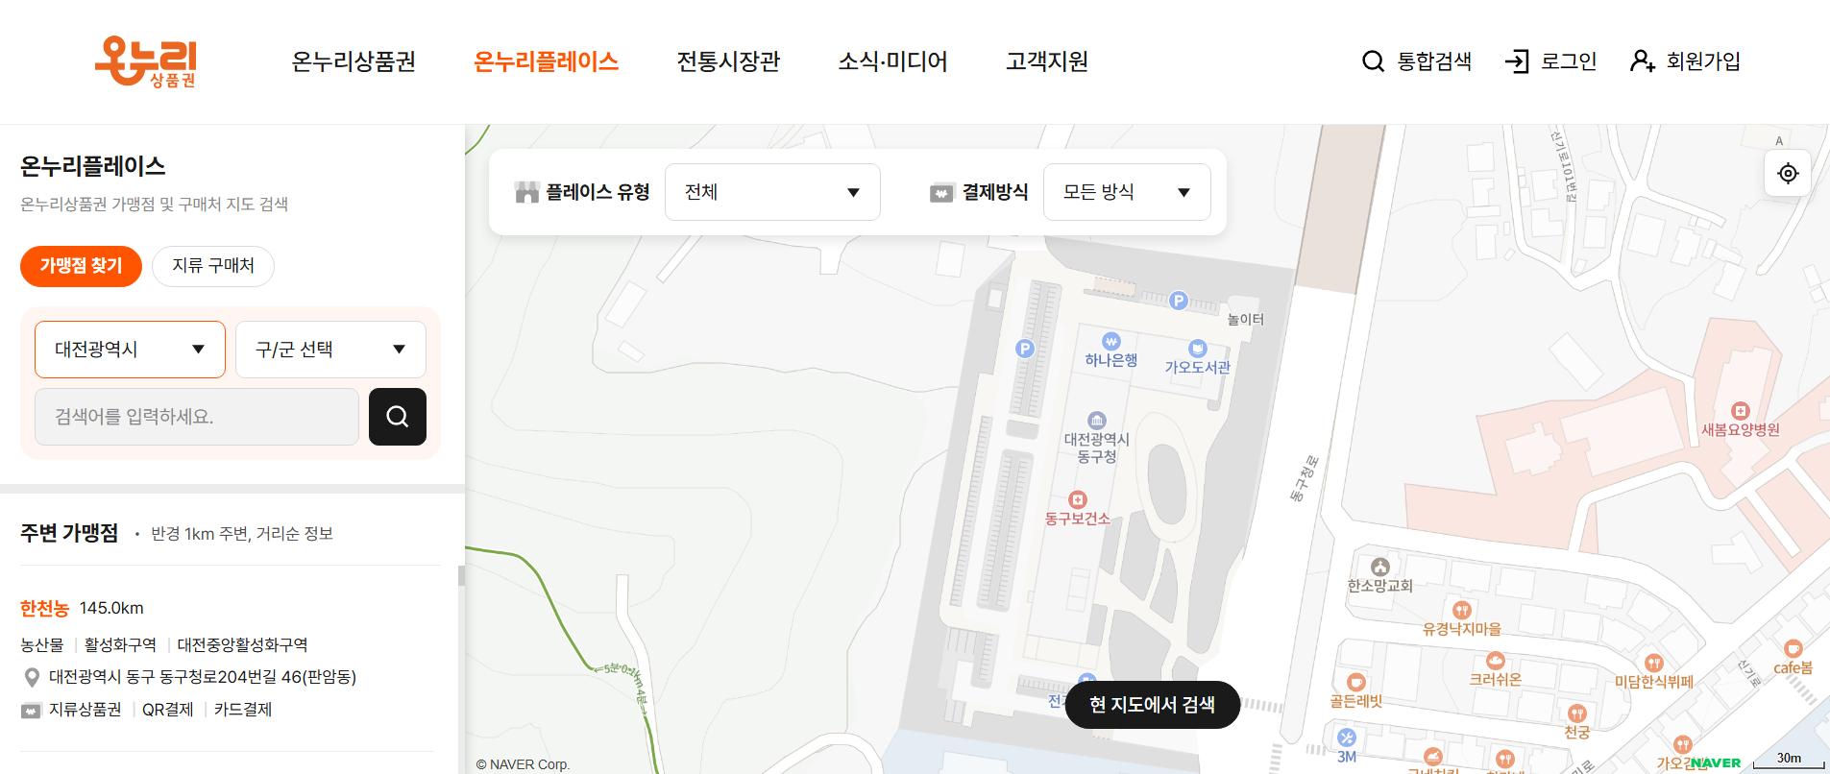
Task: Click 3M map marker
Action: tap(1347, 738)
